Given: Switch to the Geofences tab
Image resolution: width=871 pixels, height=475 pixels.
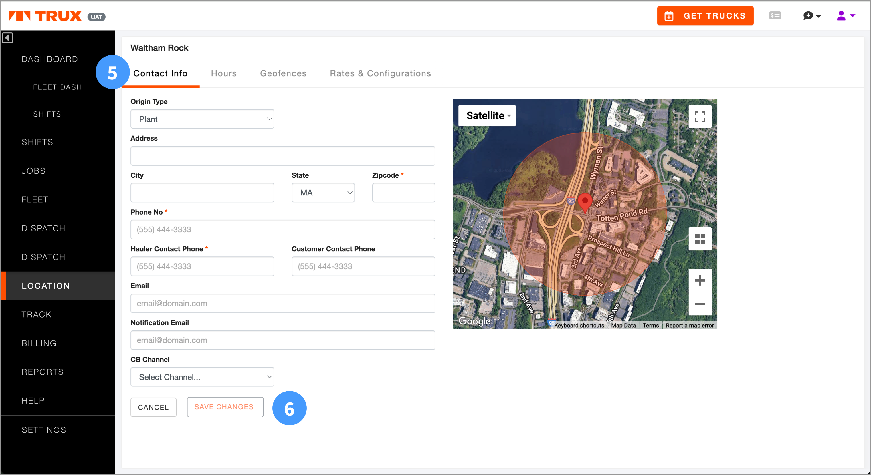Looking at the screenshot, I should tap(283, 74).
